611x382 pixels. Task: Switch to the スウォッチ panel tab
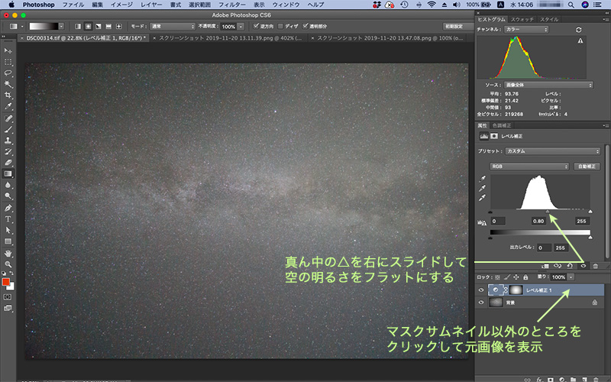(x=522, y=19)
